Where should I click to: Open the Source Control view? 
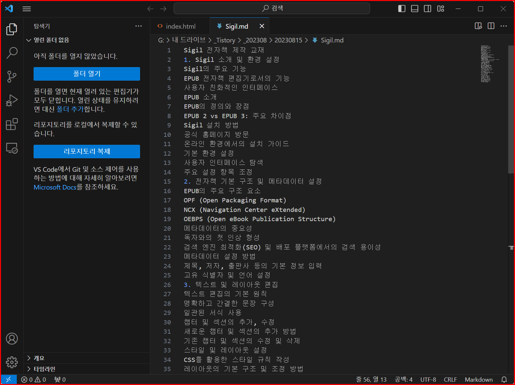[12, 77]
